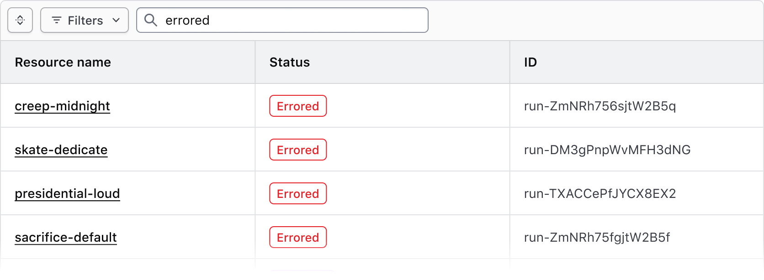Viewport: 764px width, 280px height.
Task: Open the creep-midnight resource
Action: tap(62, 106)
